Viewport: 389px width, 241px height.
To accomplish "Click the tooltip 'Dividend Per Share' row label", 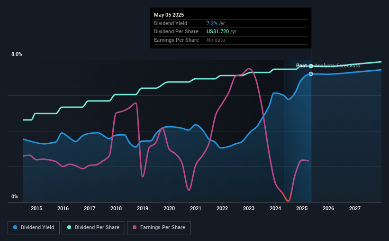I will point(176,32).
